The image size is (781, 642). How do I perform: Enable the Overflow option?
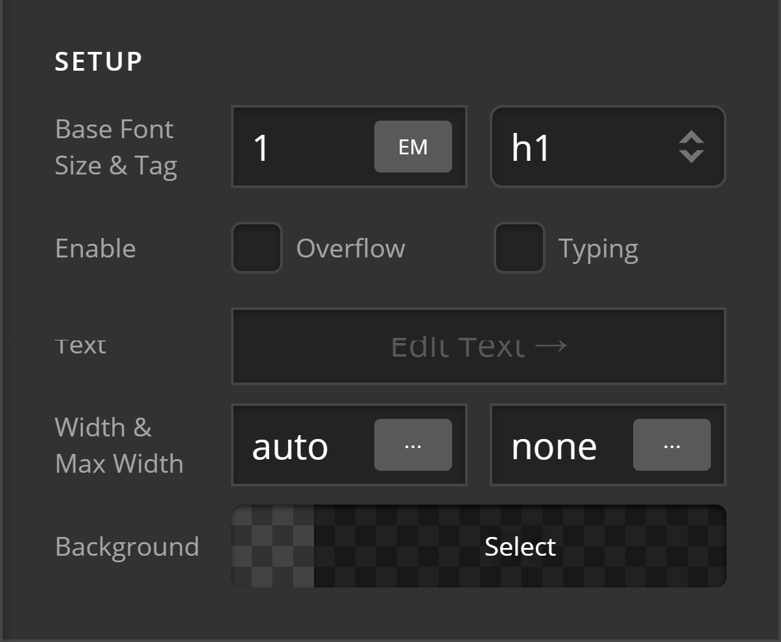click(x=256, y=248)
